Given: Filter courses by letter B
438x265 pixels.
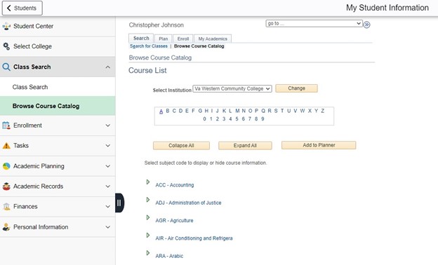Looking at the screenshot, I should pos(168,111).
